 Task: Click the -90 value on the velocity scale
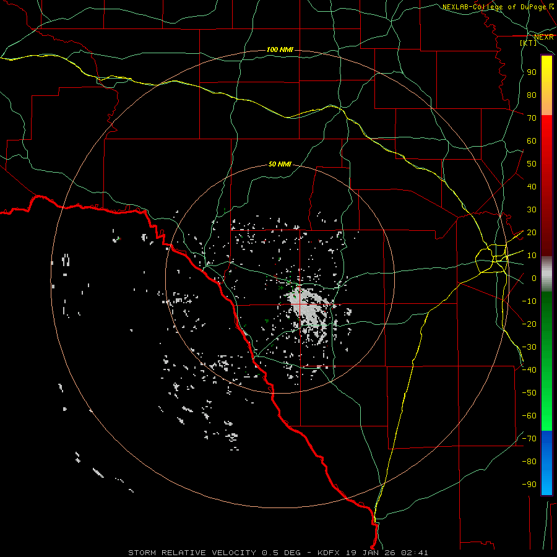(529, 485)
